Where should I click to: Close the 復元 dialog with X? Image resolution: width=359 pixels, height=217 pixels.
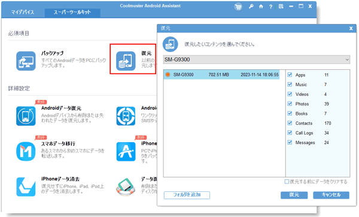(x=351, y=28)
